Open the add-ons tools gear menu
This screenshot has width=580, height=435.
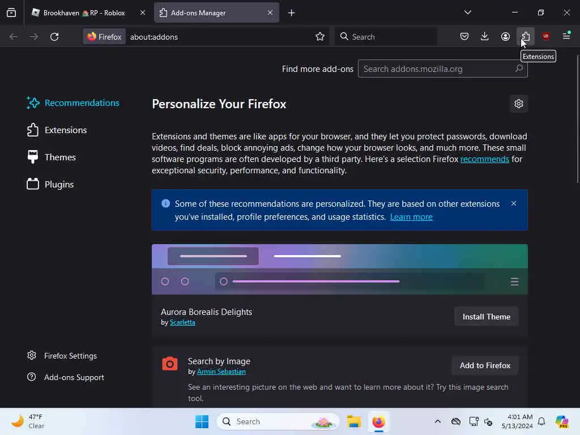tap(519, 104)
